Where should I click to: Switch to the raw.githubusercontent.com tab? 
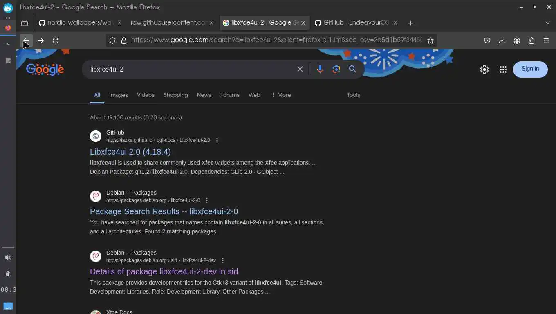[169, 23]
